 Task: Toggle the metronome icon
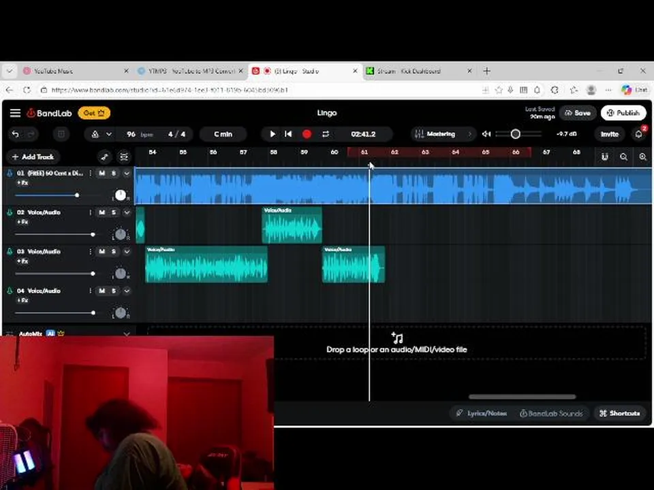(95, 134)
